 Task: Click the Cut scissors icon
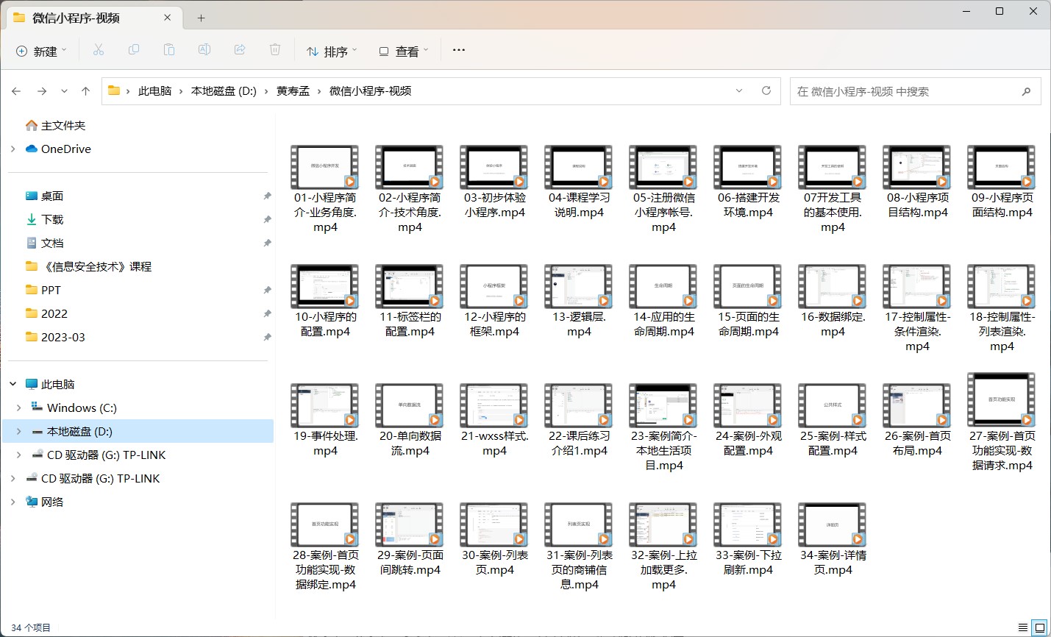(99, 50)
